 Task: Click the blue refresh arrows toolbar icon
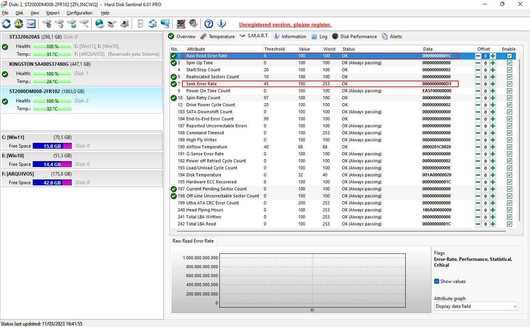pos(6,24)
